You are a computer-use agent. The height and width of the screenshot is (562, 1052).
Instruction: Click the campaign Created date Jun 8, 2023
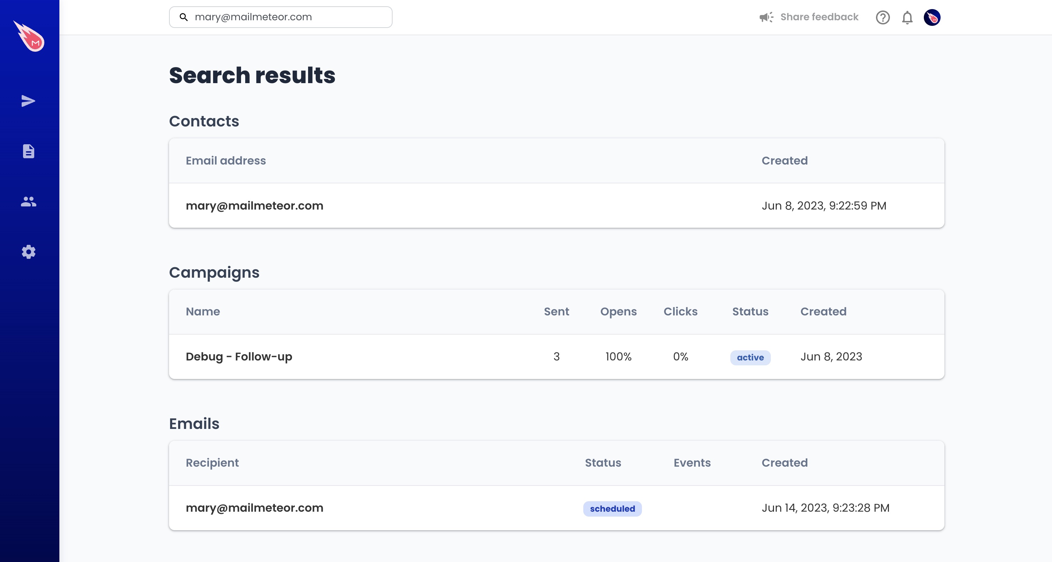point(831,357)
